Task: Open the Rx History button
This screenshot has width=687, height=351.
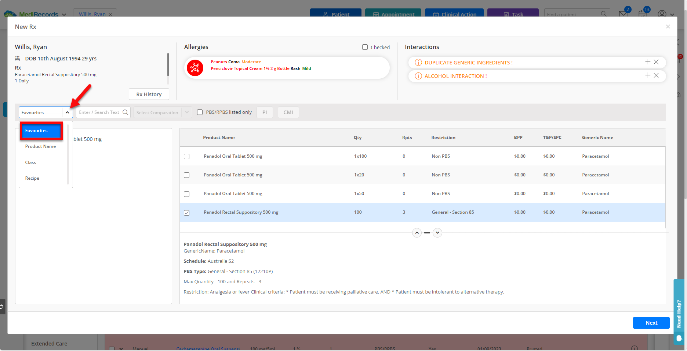Action: point(149,94)
